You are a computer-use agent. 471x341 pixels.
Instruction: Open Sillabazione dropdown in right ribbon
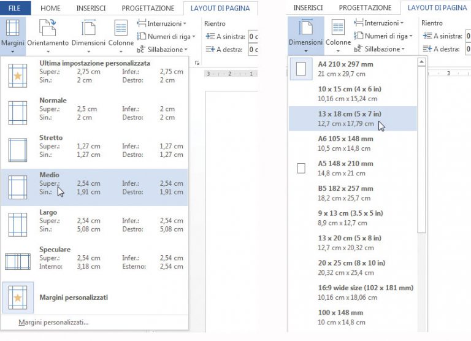coord(380,49)
